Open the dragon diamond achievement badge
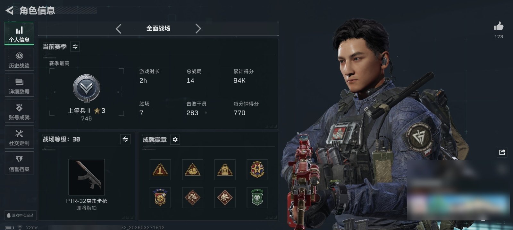The width and height of the screenshot is (513, 230). pos(192,197)
